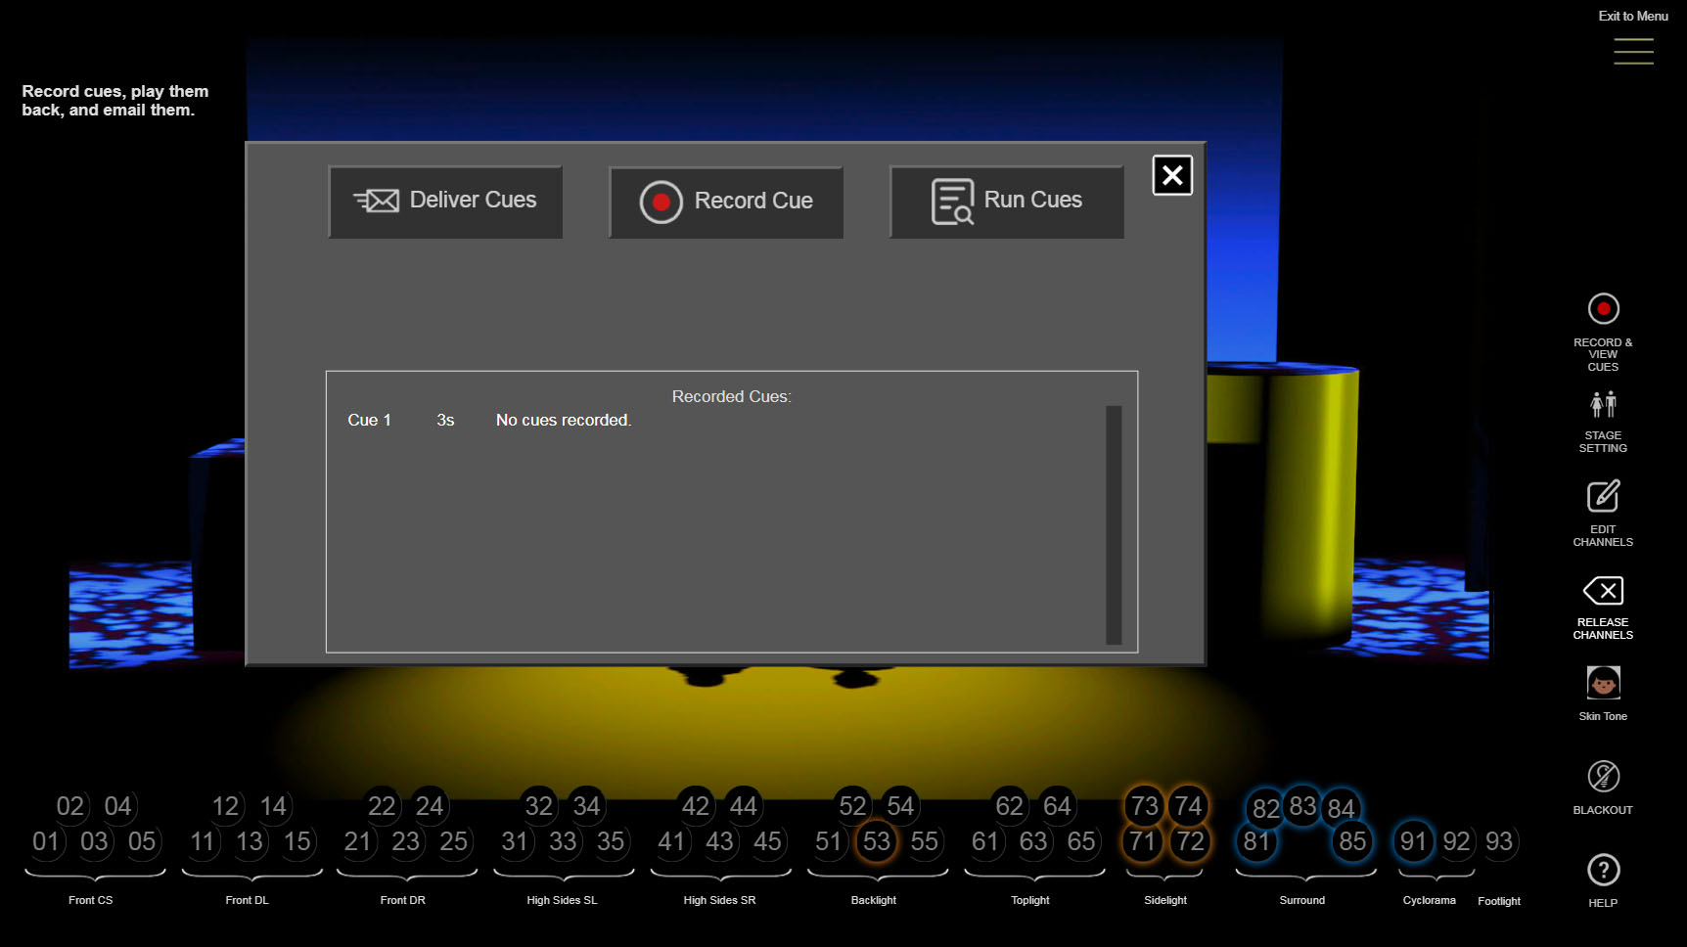Open Help from the sidebar
Screen dimensions: 1687x947
(1603, 868)
